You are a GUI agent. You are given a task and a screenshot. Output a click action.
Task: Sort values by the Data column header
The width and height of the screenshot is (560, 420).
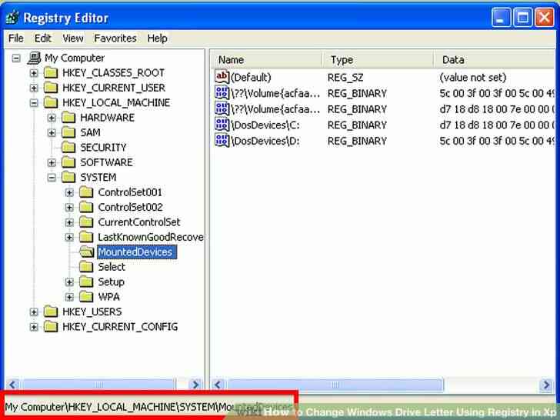point(495,60)
